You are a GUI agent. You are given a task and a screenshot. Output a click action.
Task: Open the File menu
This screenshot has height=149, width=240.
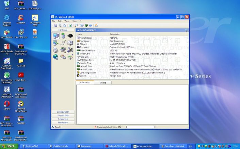(53, 21)
